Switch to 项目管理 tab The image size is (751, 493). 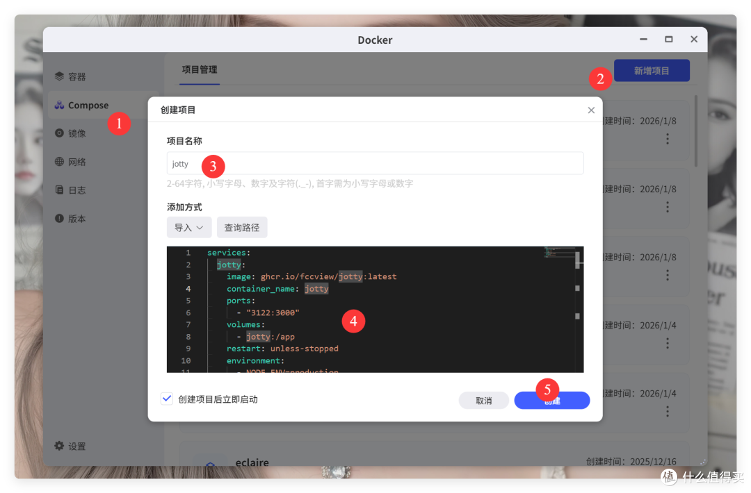200,70
